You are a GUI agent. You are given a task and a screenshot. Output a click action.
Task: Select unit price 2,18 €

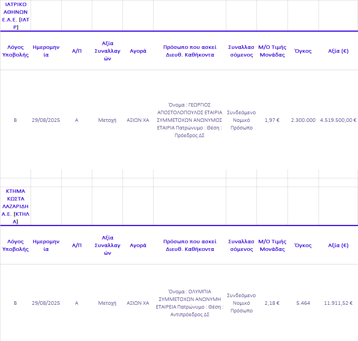(x=272, y=303)
